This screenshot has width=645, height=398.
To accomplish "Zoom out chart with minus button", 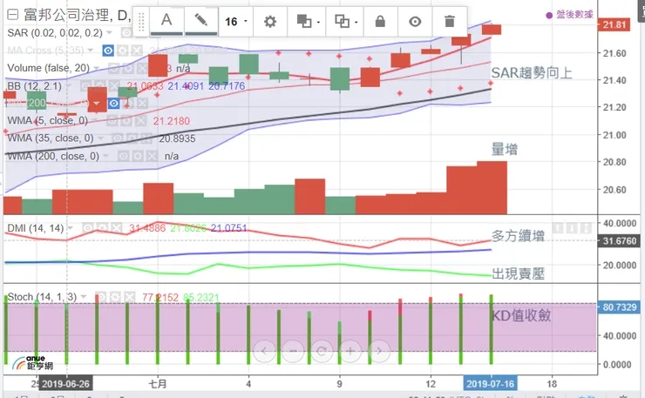I will [293, 351].
